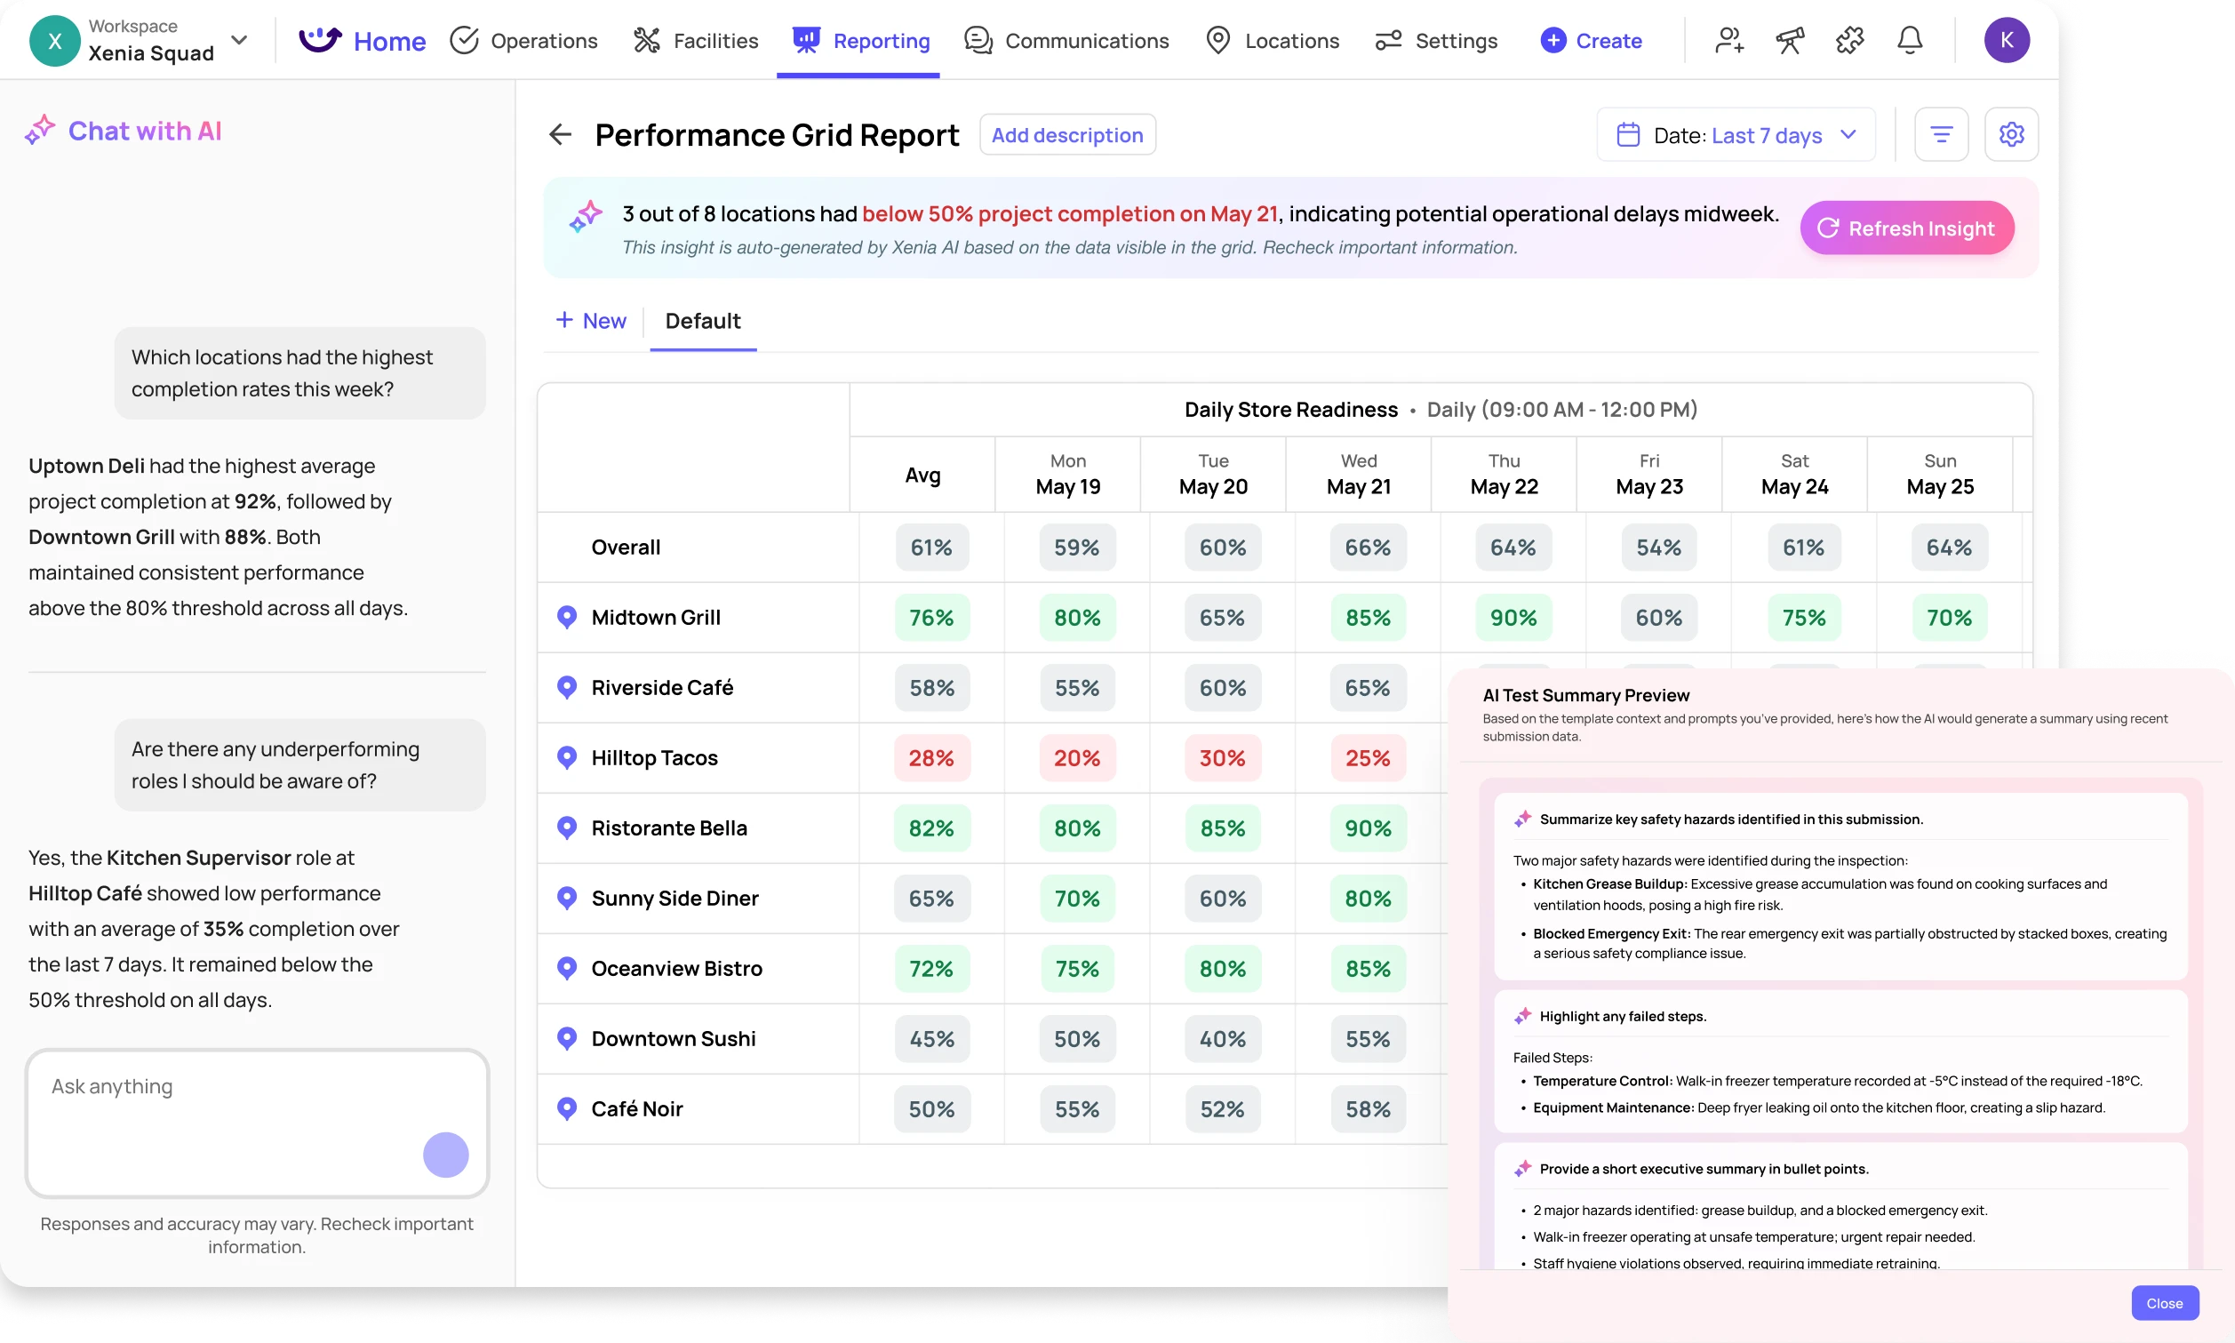Click the calendar icon in the date selector
This screenshot has height=1343, width=2235.
pyautogui.click(x=1627, y=134)
